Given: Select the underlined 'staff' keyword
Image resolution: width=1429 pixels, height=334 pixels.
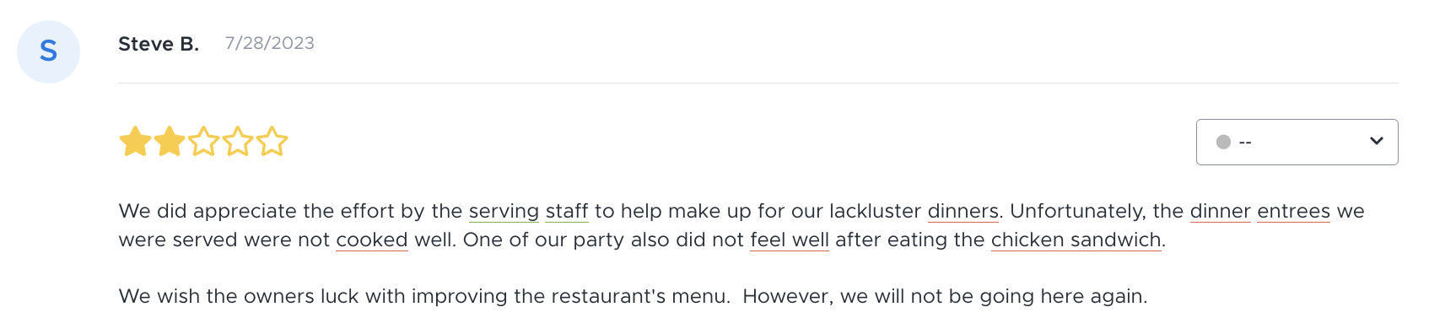Looking at the screenshot, I should [x=567, y=211].
